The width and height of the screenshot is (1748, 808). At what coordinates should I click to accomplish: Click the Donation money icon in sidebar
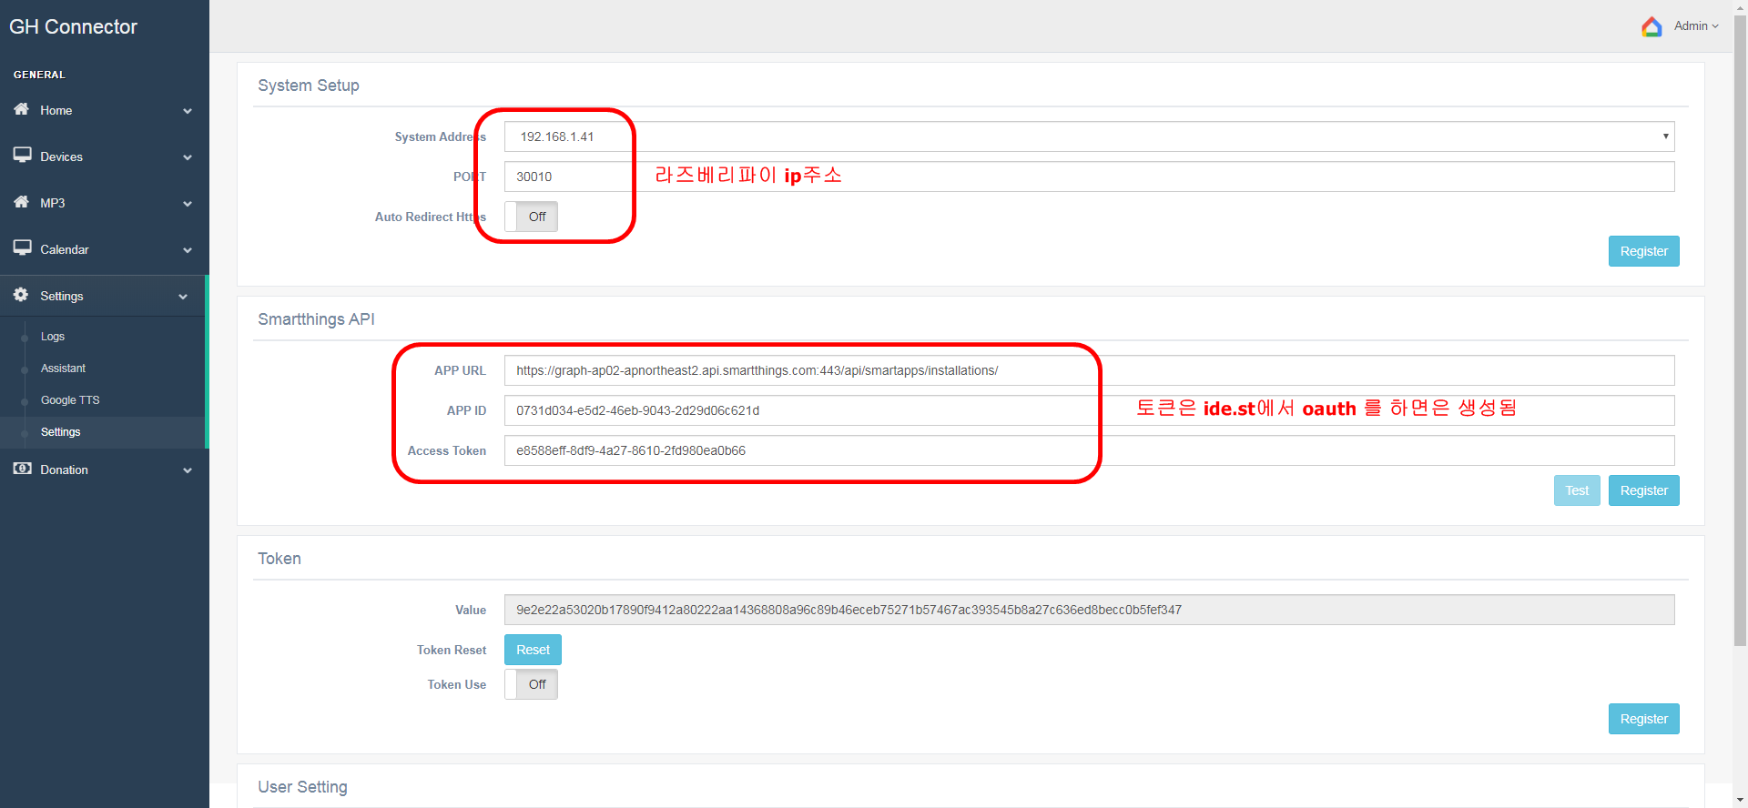[x=22, y=469]
